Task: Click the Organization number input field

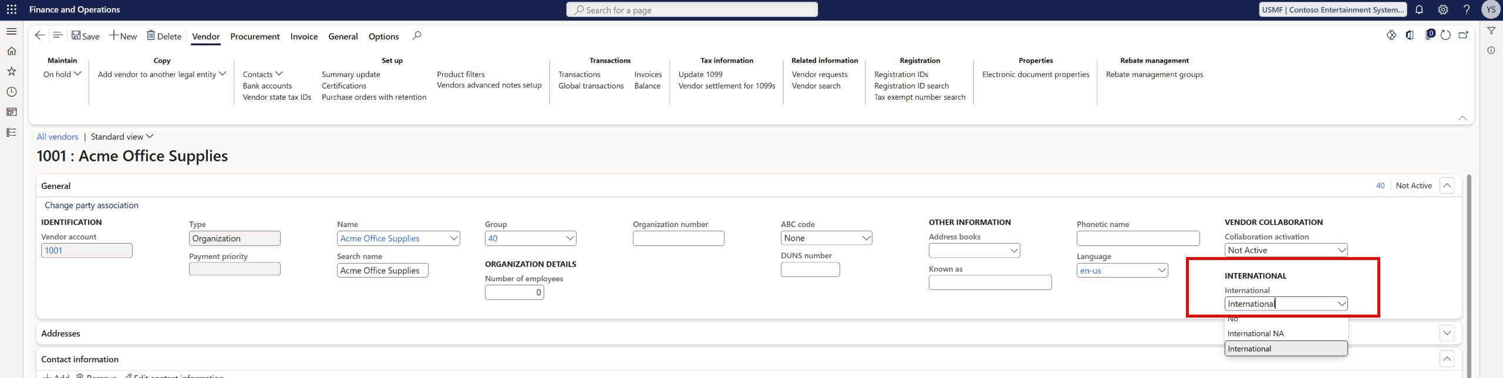Action: [x=678, y=238]
